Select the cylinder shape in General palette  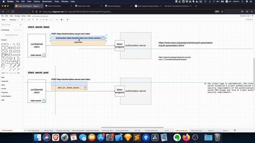tap(11, 51)
